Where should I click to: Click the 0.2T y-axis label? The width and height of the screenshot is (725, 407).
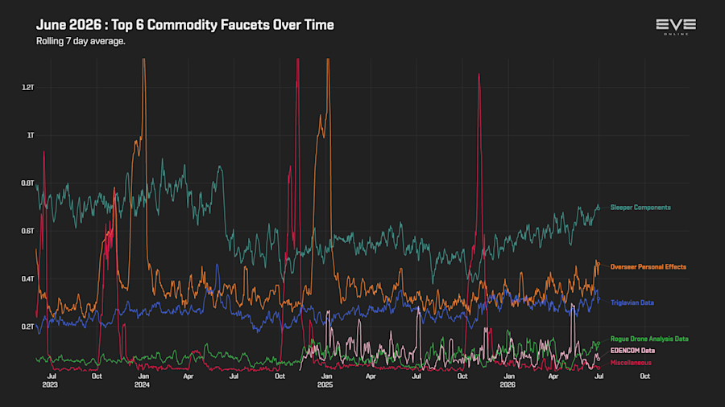(27, 327)
